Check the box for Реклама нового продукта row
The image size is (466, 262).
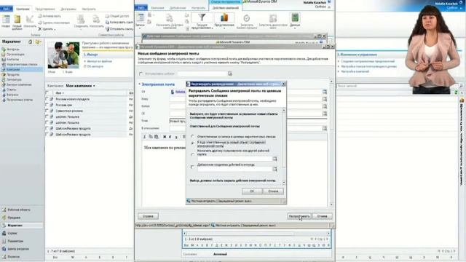coord(47,99)
